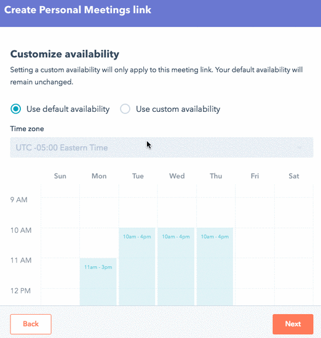Click the Time zone dropdown arrow

coord(299,147)
